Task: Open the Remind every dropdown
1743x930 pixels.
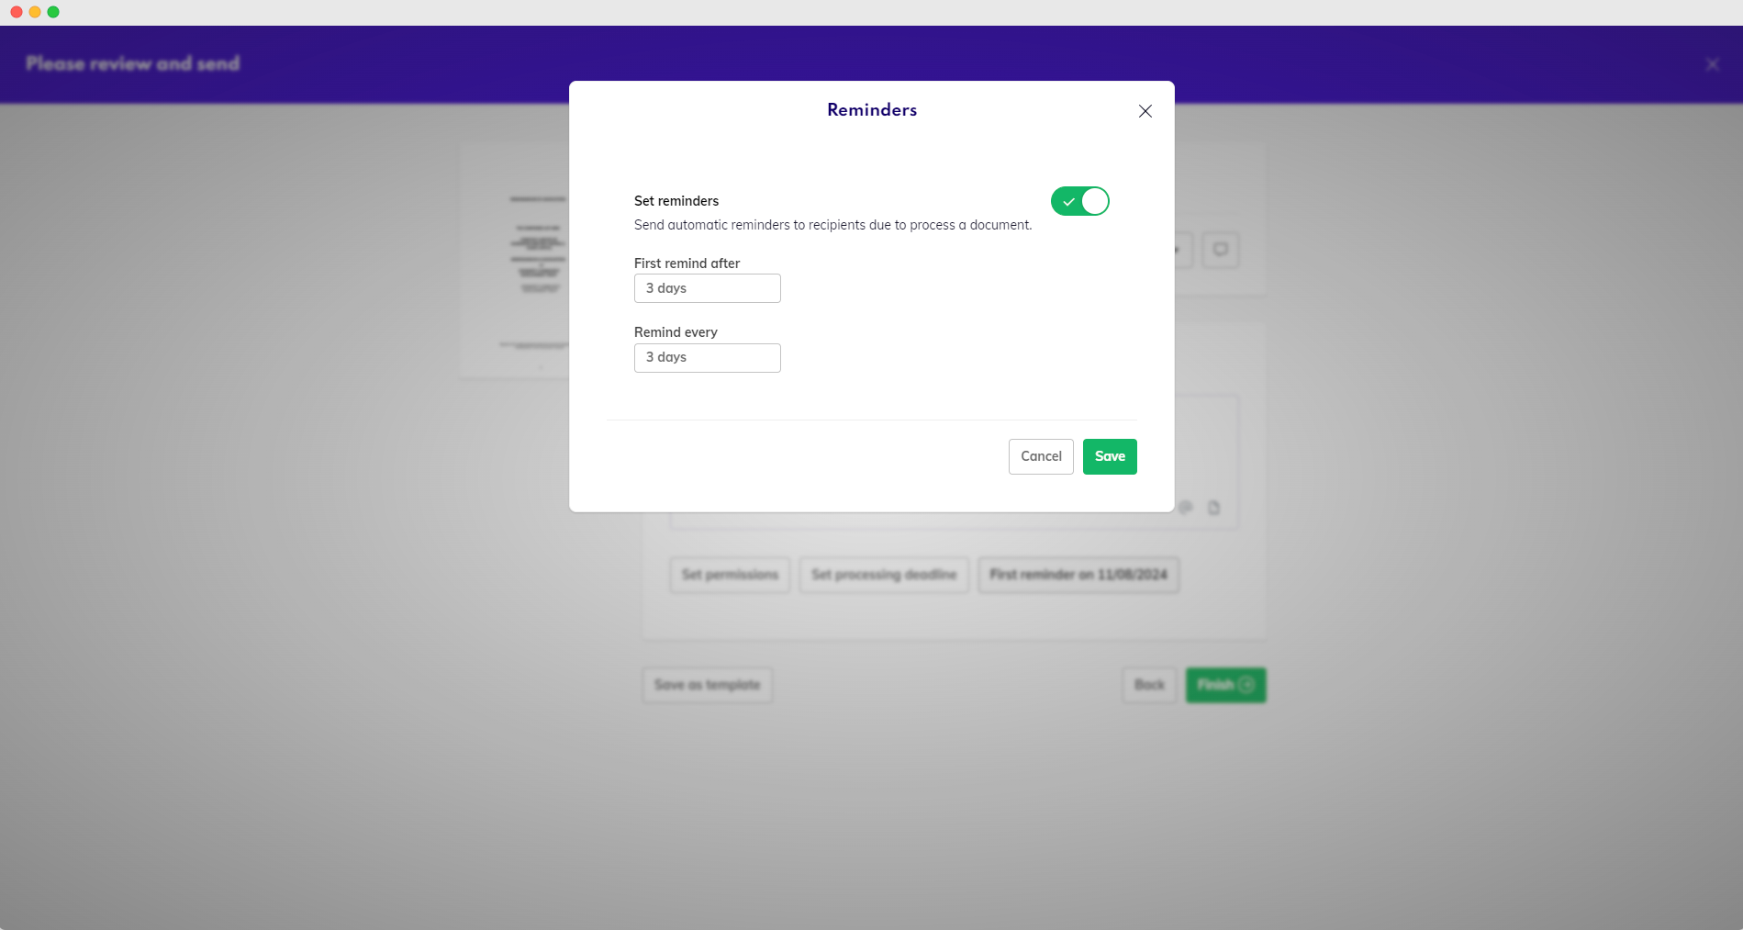Action: click(x=707, y=358)
